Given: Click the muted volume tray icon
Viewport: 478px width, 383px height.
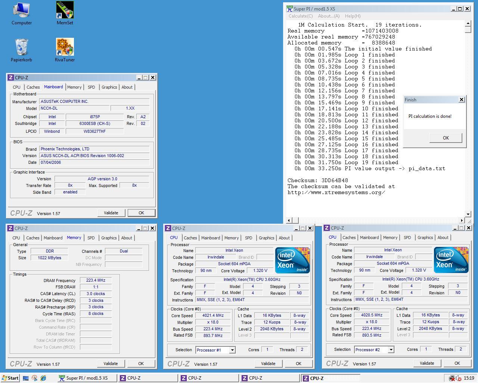Looking at the screenshot, I should coord(458,378).
